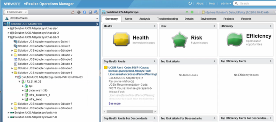The width and height of the screenshot is (276, 122).
Task: Expand chassis-3/blade-7 node
Action: point(12,104)
